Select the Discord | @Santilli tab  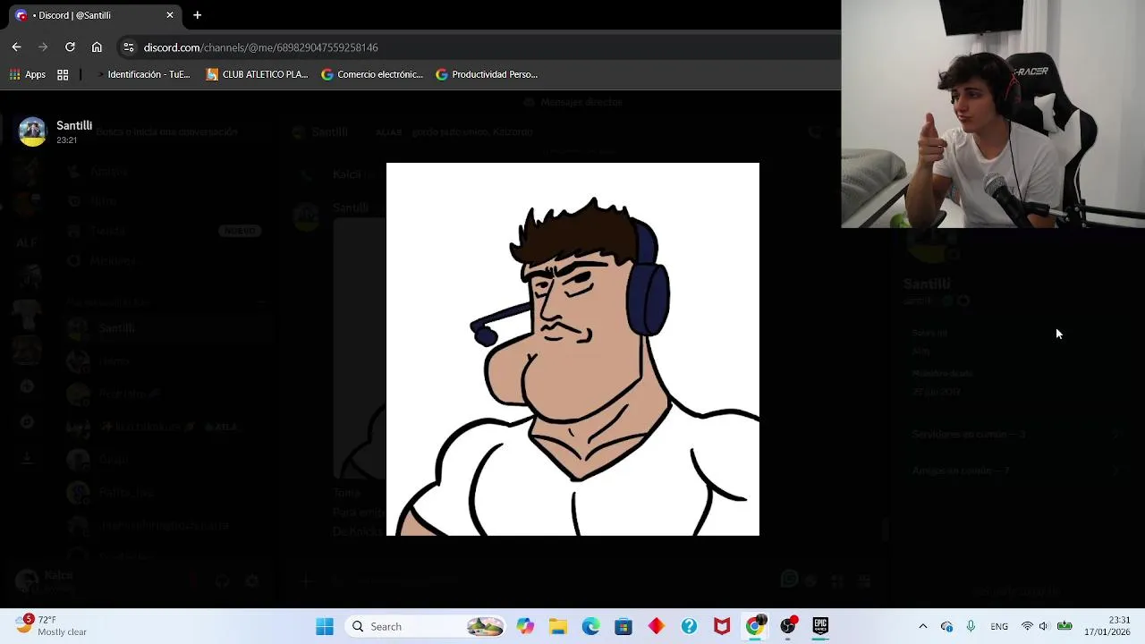tap(94, 15)
